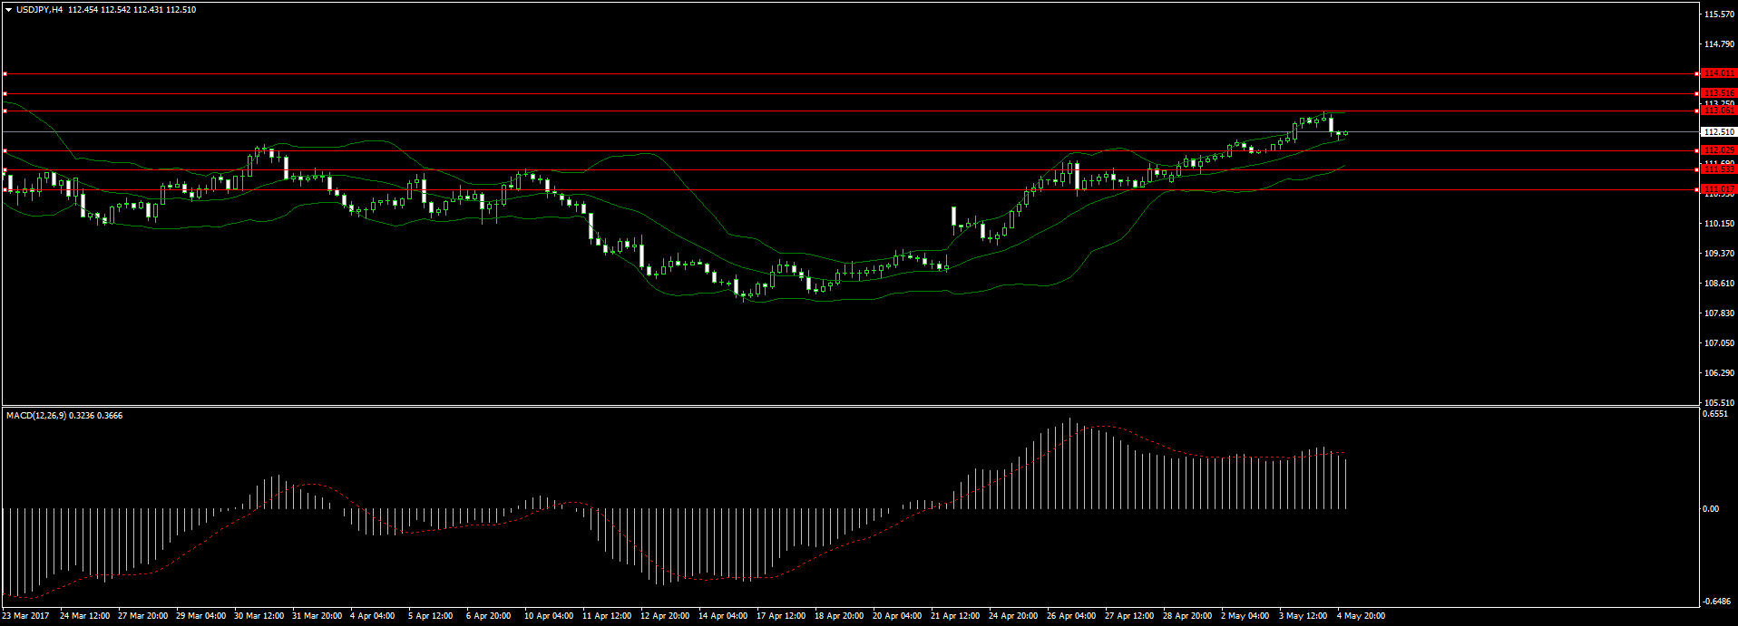Viewport: 1738px width, 626px height.
Task: Click the 27 Mar 20:00 time label
Action: point(142,616)
